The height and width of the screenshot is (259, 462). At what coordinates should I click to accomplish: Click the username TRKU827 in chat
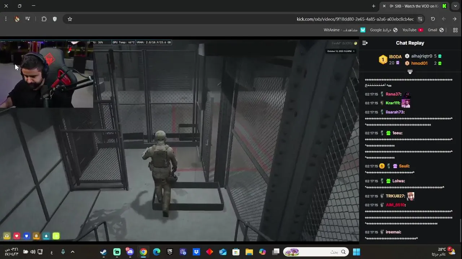coord(396,196)
